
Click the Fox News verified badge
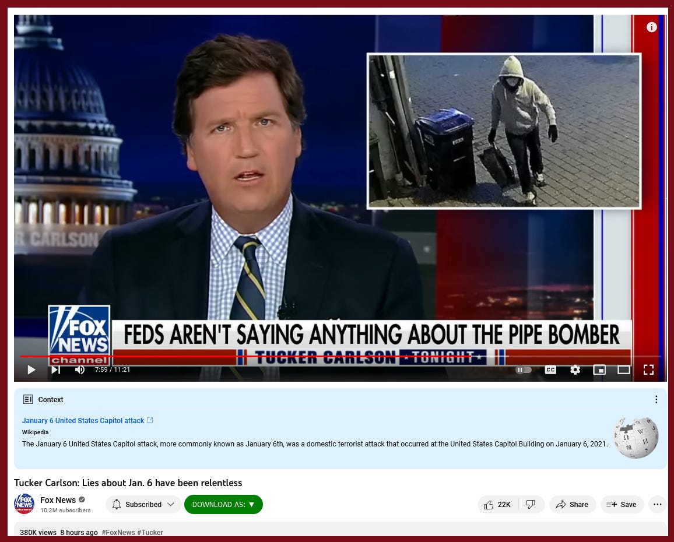click(x=82, y=499)
